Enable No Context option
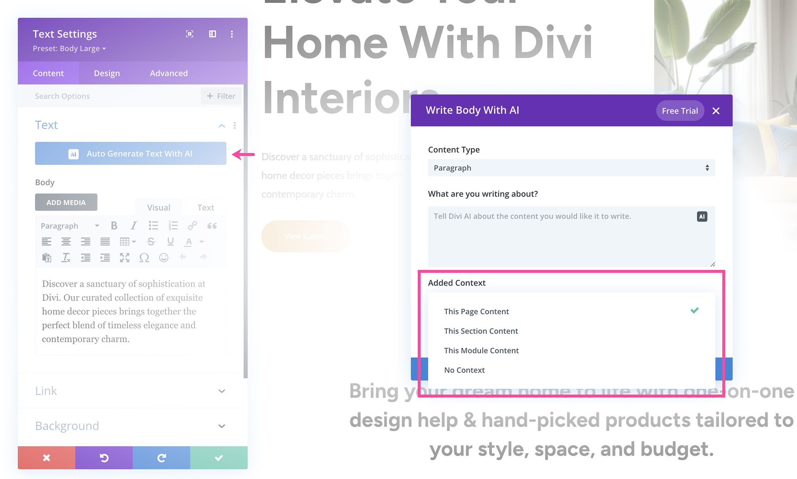Screen dimensions: 797x479 pyautogui.click(x=464, y=369)
